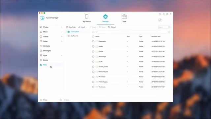Click the Files document sidebar icon
211x119 pixels.
[x=41, y=65]
